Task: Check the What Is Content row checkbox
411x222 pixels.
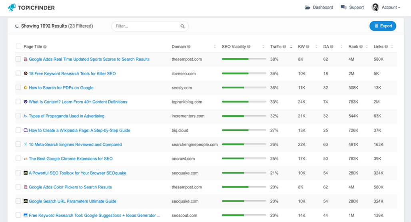Action: pyautogui.click(x=18, y=101)
